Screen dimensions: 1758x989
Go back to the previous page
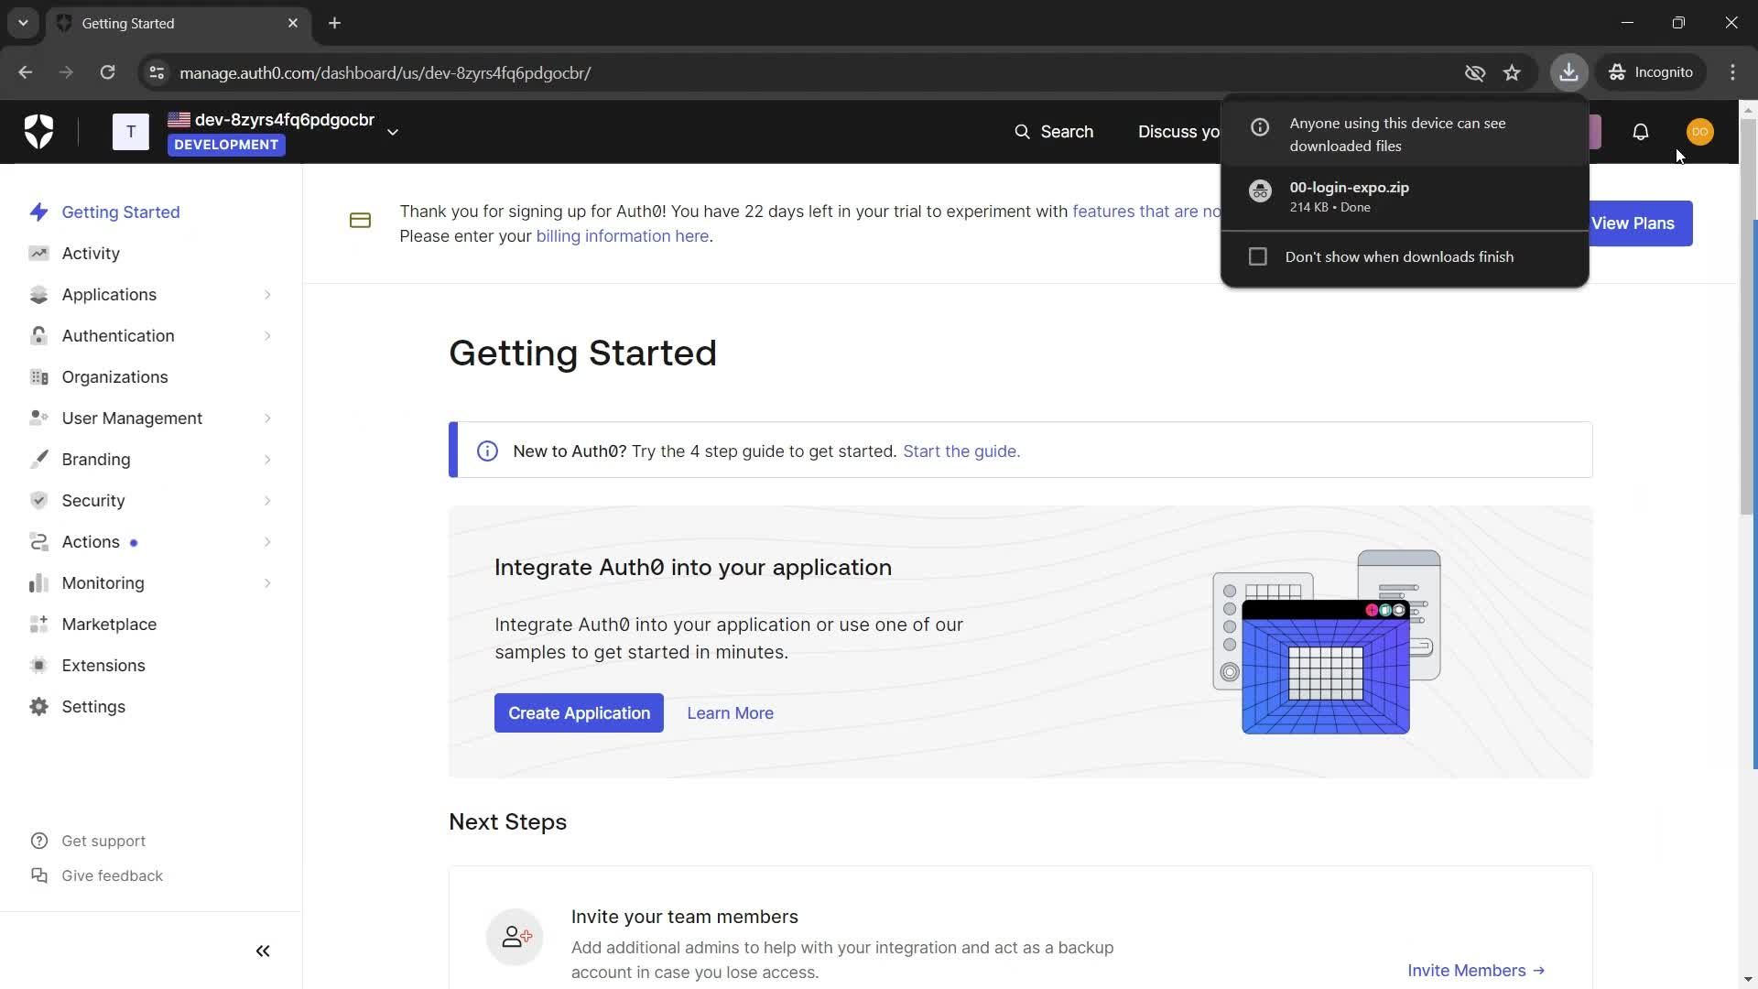click(x=26, y=72)
